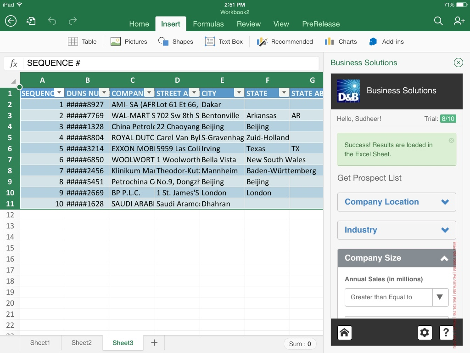
Task: Select the Sheet3 tab
Action: pyautogui.click(x=123, y=343)
